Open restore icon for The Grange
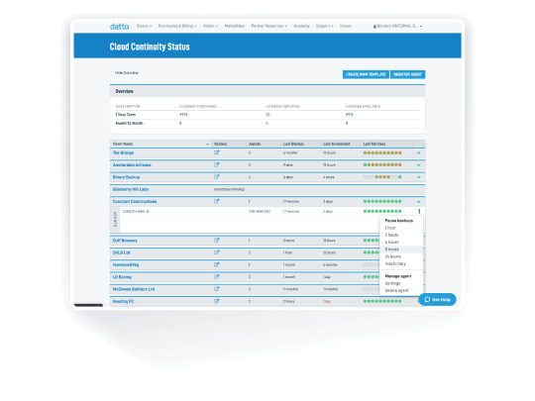This screenshot has width=535, height=401. (x=216, y=152)
